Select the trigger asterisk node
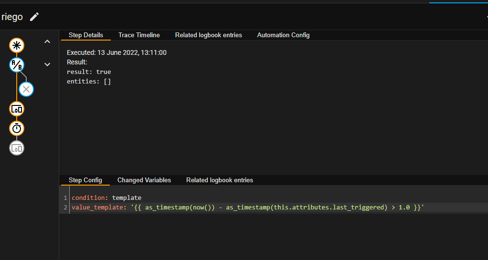Screen dimensions: 488x260 [17, 45]
